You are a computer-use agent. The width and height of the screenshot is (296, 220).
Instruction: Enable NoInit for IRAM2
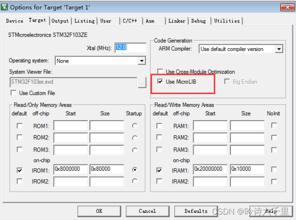pos(274,181)
